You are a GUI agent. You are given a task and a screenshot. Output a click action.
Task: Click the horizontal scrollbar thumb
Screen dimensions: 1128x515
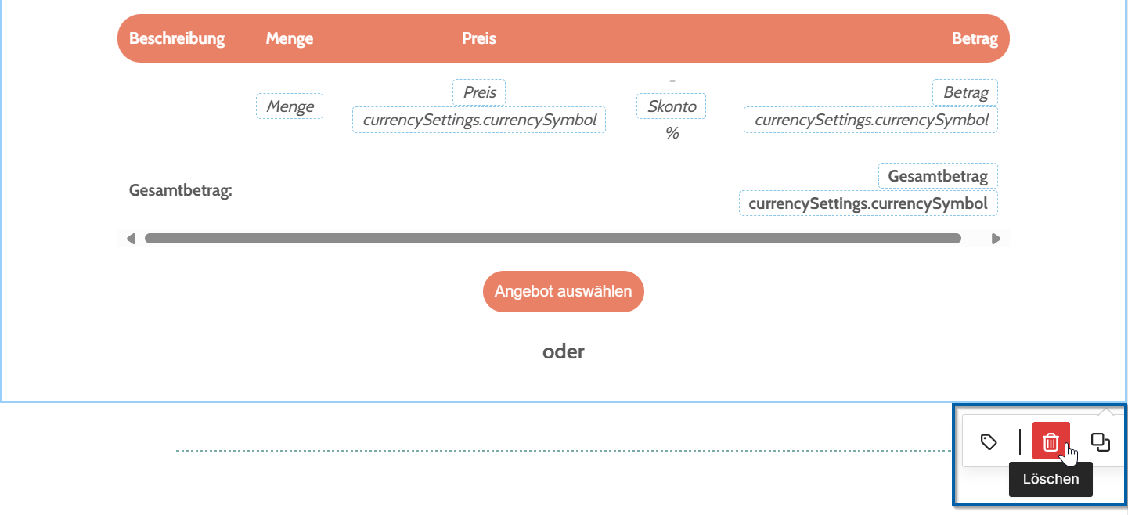(553, 239)
